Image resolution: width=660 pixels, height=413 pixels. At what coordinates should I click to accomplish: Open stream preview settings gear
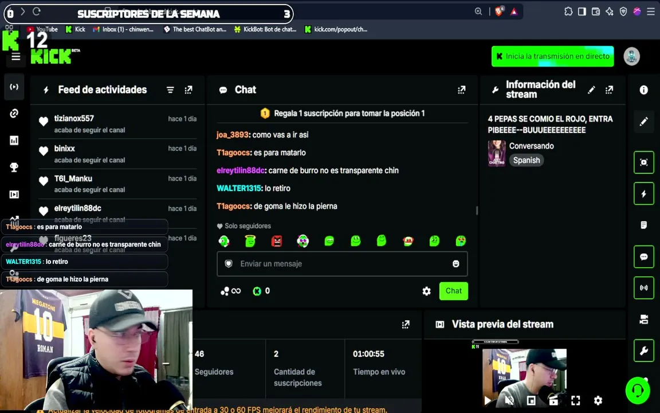(x=598, y=400)
